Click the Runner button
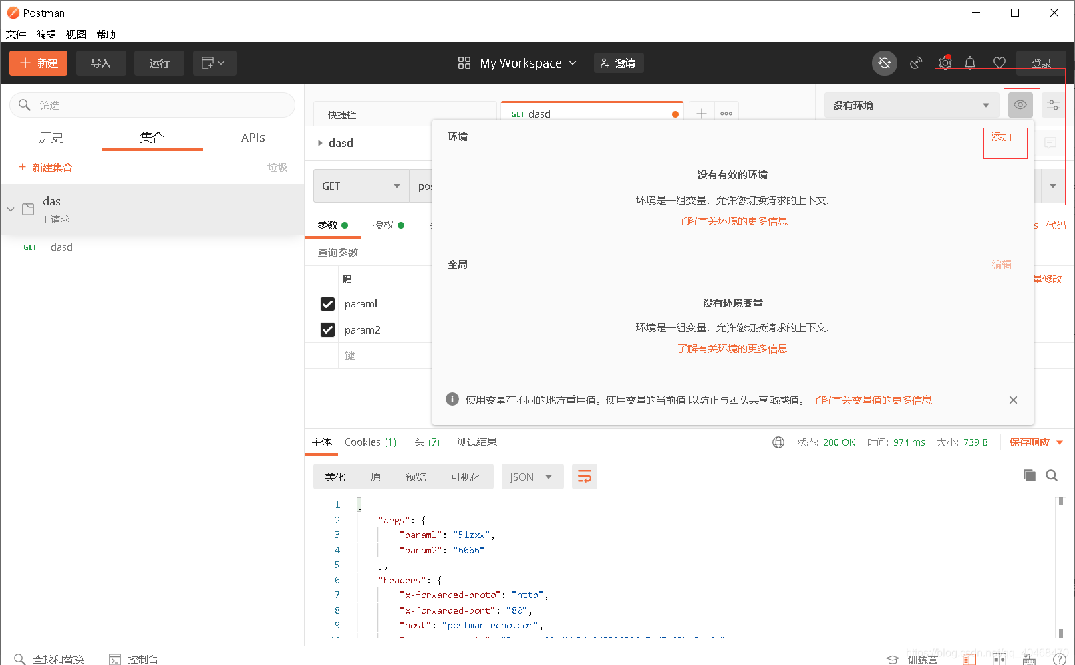Screen dimensions: 1075x665 [x=159, y=63]
